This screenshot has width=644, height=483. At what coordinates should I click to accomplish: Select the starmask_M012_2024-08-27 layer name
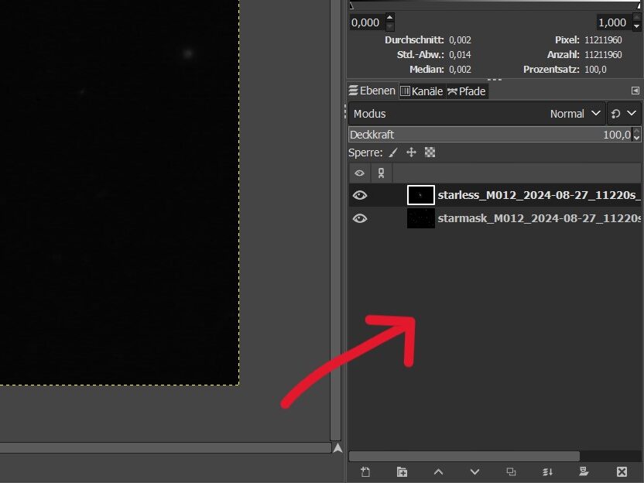pos(539,218)
